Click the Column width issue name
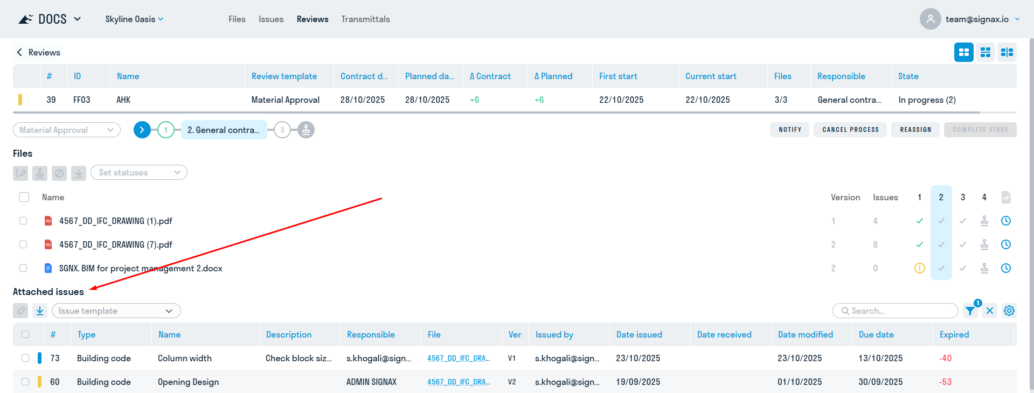This screenshot has height=393, width=1034. (x=185, y=358)
